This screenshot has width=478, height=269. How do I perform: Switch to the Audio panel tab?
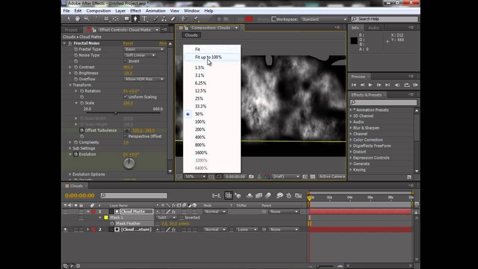[x=373, y=28]
